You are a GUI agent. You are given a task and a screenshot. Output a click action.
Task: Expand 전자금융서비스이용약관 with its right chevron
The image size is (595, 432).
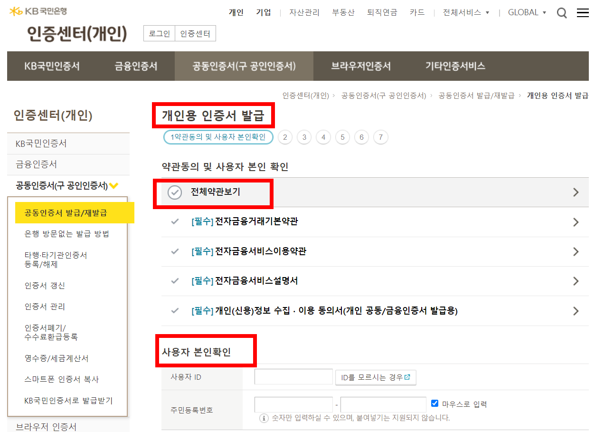click(576, 251)
